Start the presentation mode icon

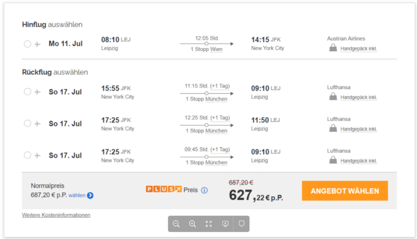(x=225, y=224)
